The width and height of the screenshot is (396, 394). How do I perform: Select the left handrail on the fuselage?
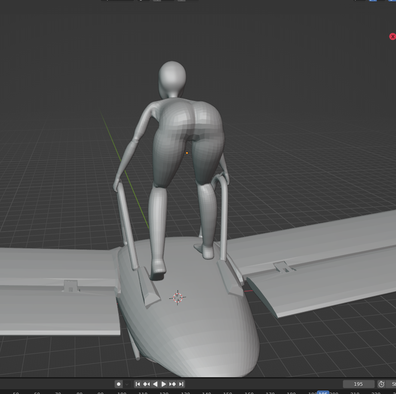[x=127, y=224]
